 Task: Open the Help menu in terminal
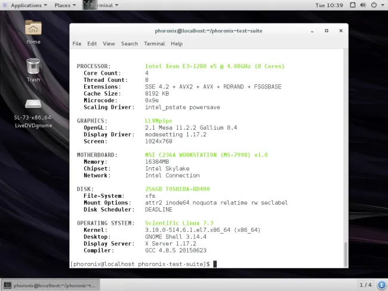[177, 44]
